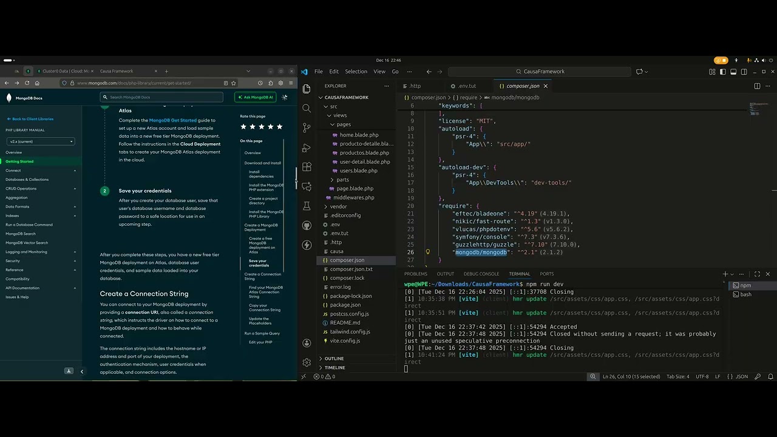Image resolution: width=777 pixels, height=437 pixels.
Task: Expand the TIMELINE section
Action: point(334,368)
